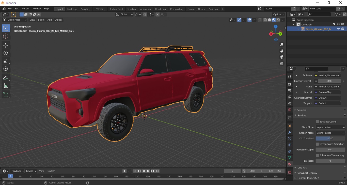347x185 pixels.
Task: Open the viewport Add menu
Action: coord(50,20)
